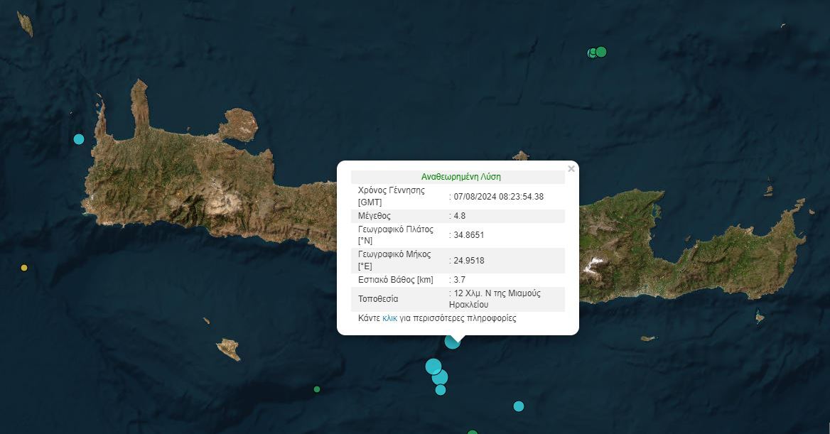Select the largest cyan marker south of Crete

433,367
